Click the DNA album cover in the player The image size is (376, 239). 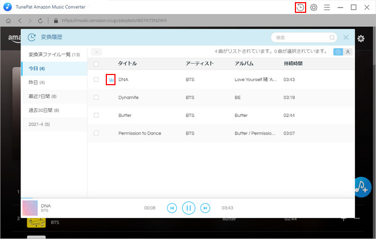[30, 208]
